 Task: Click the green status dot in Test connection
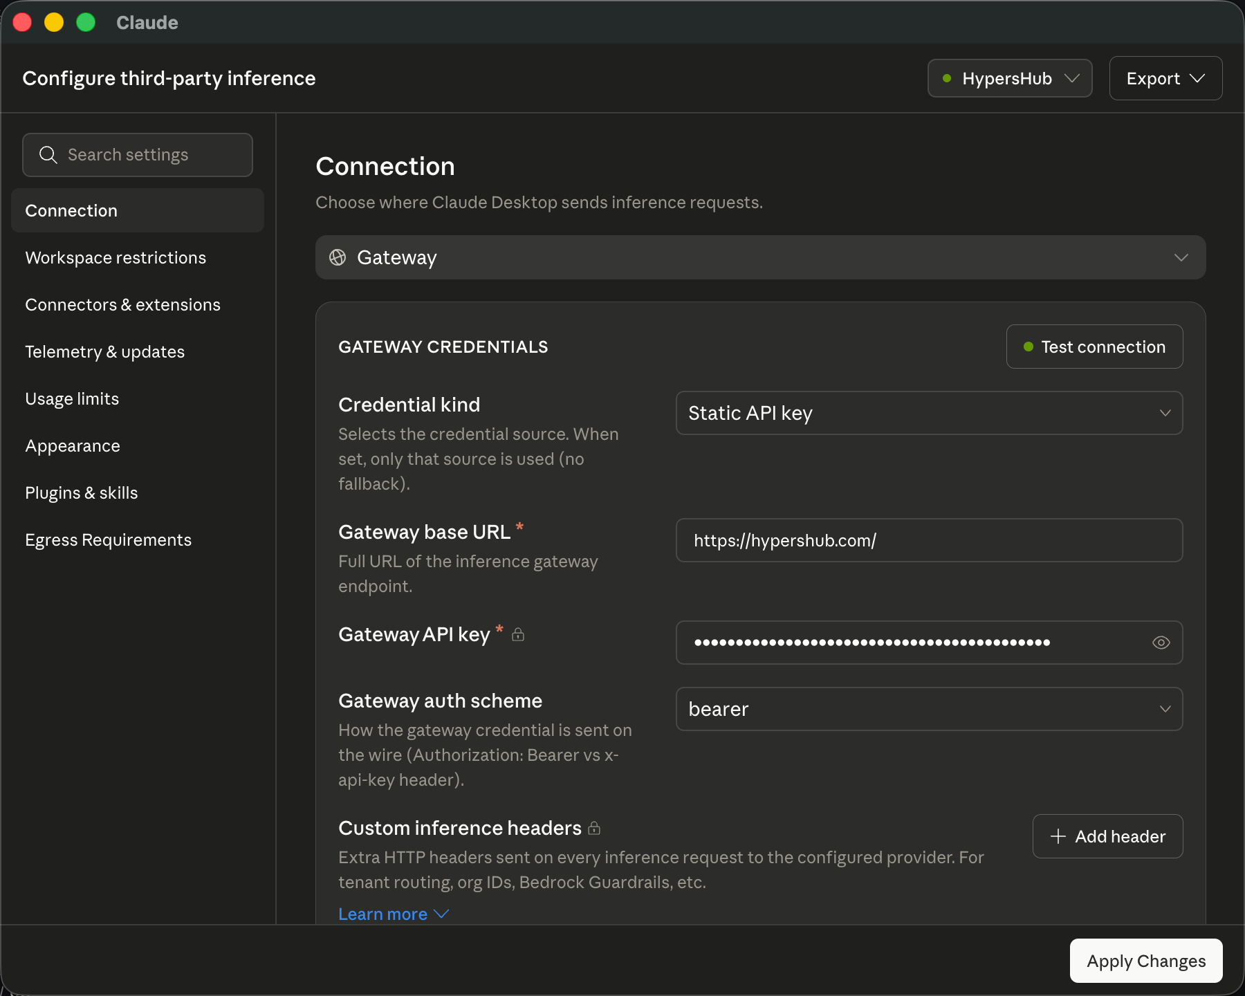(x=1029, y=347)
